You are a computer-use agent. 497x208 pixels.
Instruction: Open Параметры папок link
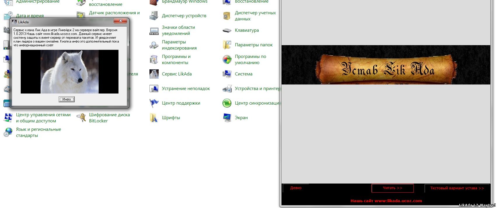click(254, 45)
